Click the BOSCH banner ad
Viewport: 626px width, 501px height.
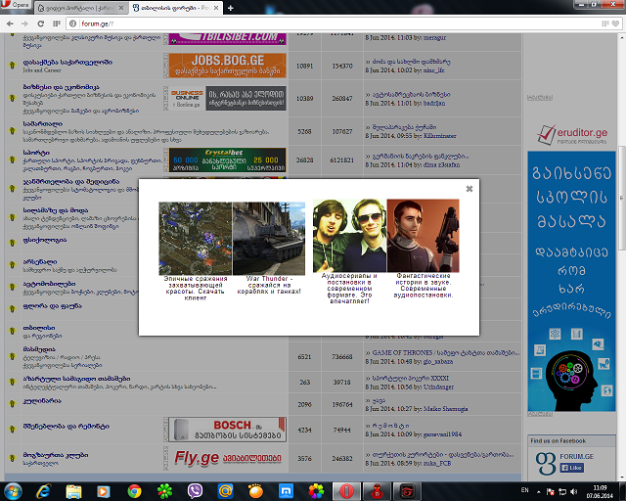click(228, 430)
